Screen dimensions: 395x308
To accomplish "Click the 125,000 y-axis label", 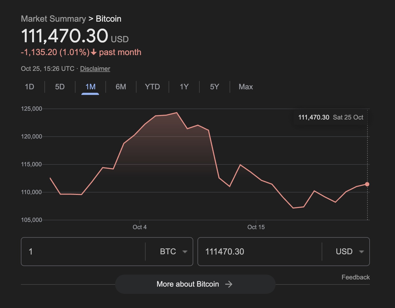I will (x=32, y=109).
